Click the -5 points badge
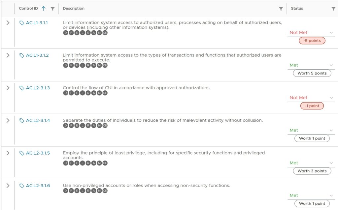This screenshot has height=210, width=338. (312, 41)
